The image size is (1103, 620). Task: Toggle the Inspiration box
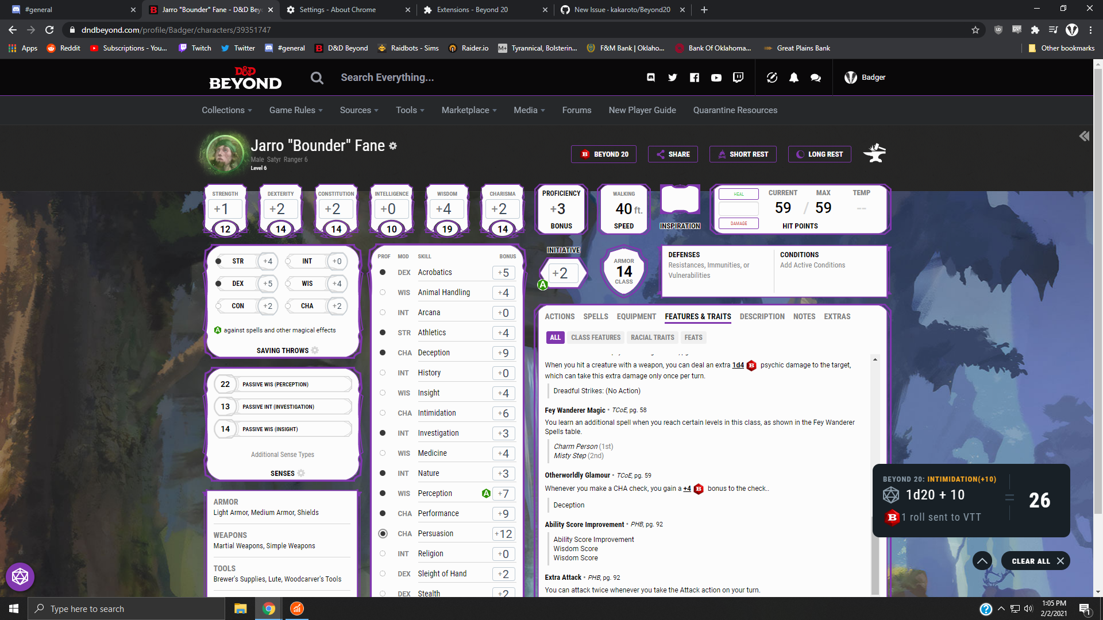(680, 201)
